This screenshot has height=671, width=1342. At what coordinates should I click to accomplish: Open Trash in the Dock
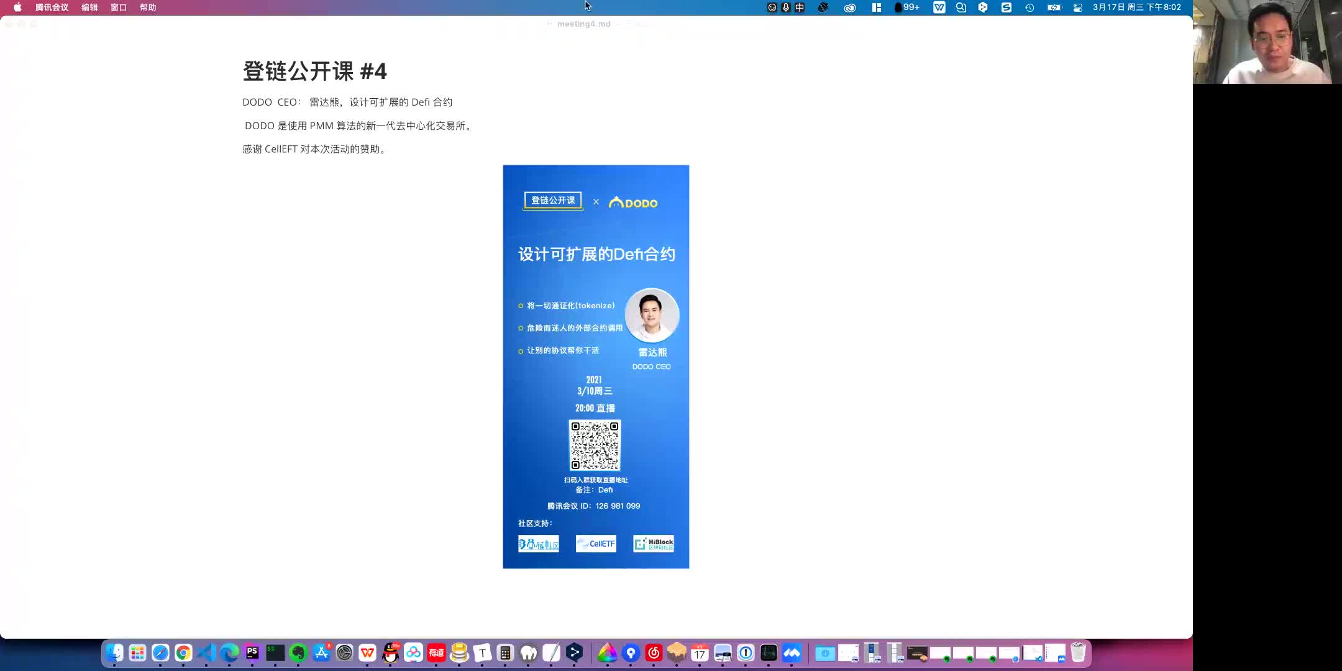(x=1078, y=653)
